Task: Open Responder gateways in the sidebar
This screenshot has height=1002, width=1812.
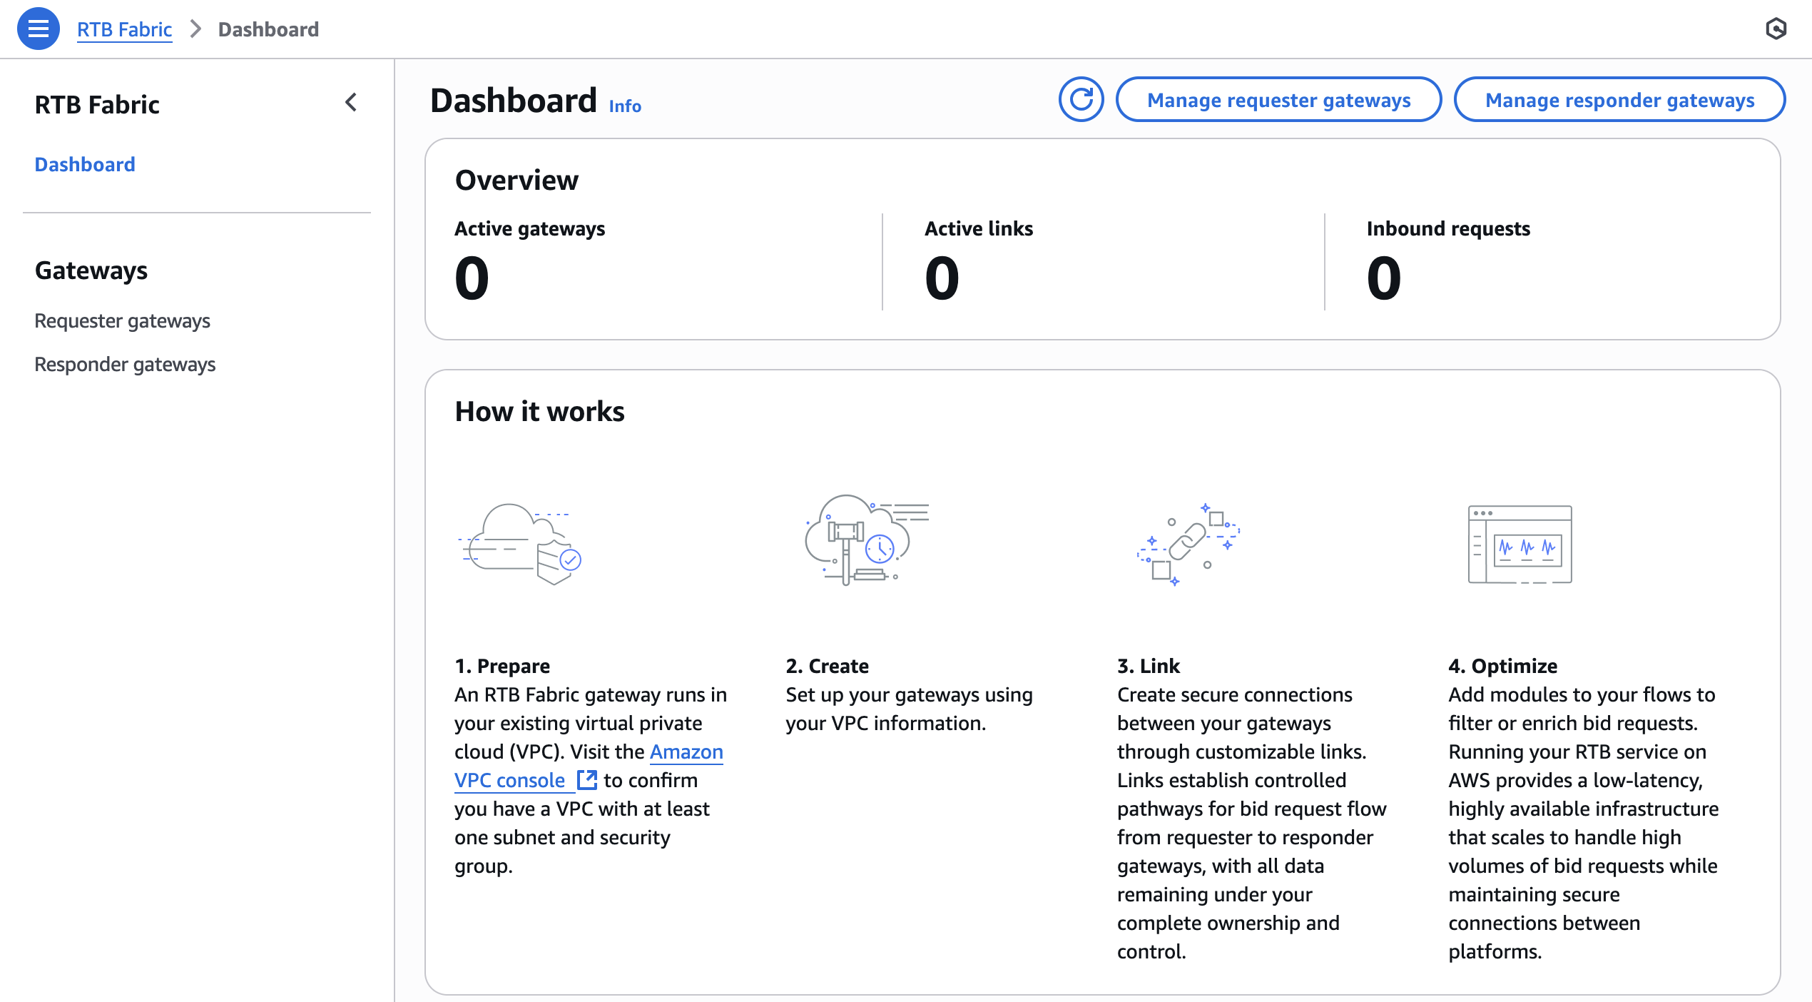Action: [x=125, y=364]
